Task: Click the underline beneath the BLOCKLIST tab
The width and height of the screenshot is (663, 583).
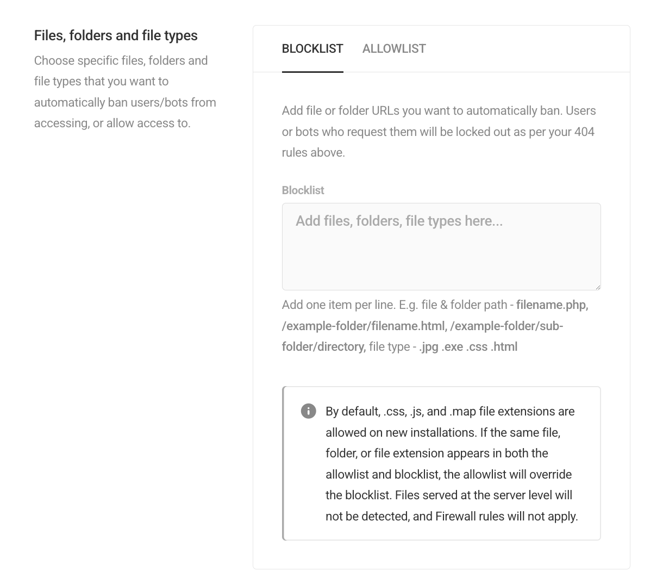Action: 312,71
